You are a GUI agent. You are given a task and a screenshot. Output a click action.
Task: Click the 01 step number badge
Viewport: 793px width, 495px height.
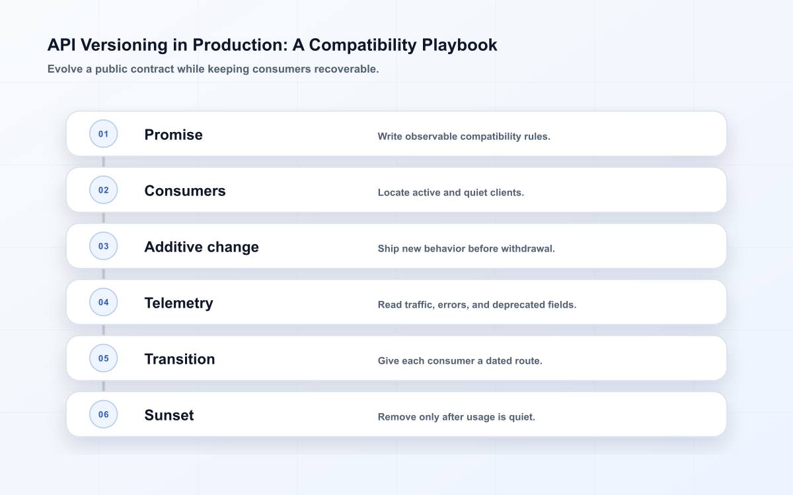coord(103,134)
